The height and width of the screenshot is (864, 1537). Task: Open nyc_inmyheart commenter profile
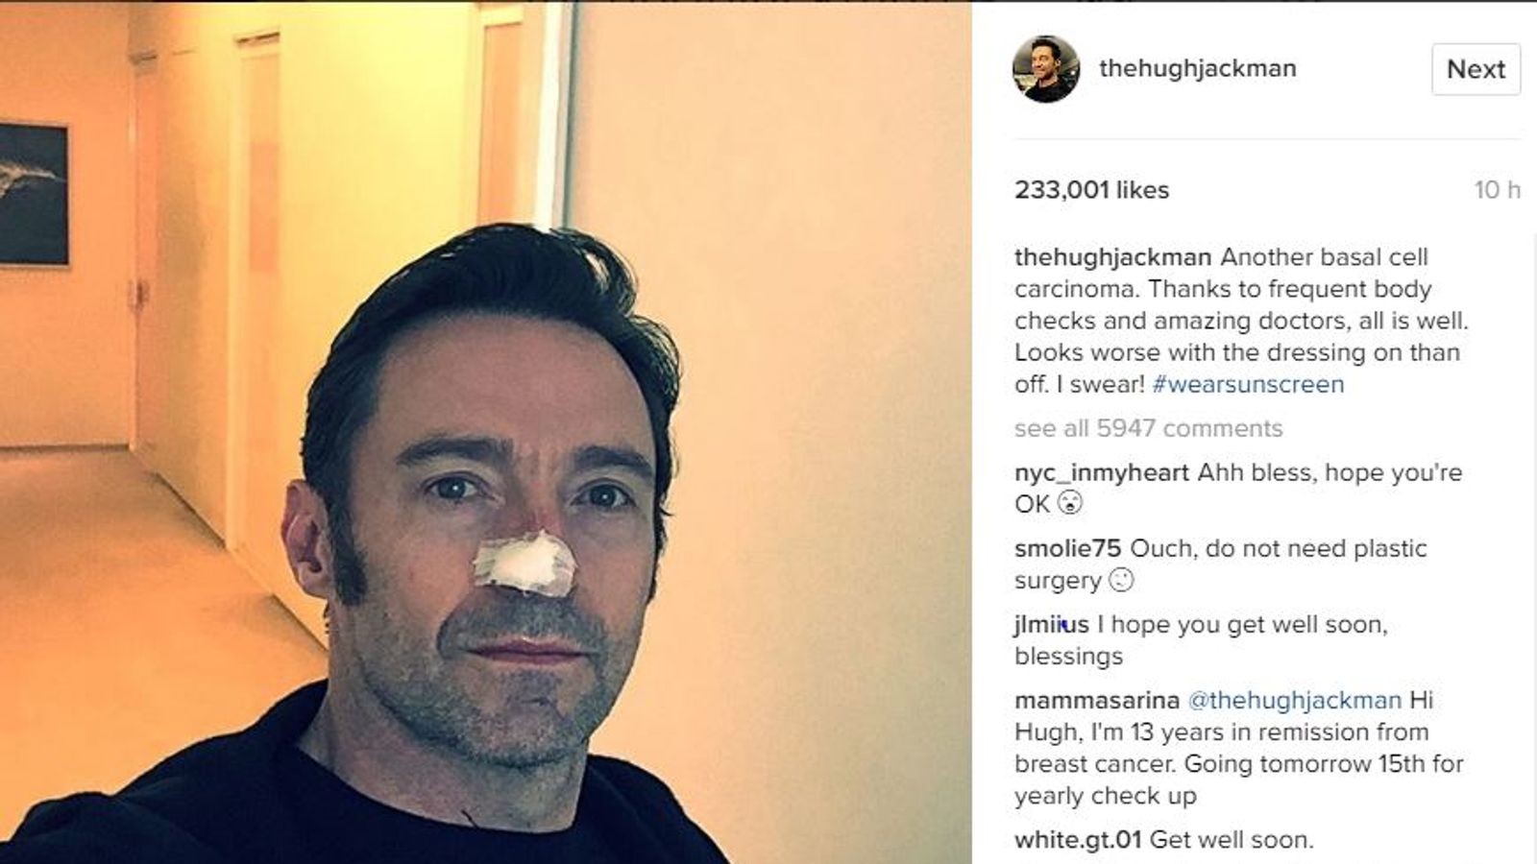[1102, 473]
